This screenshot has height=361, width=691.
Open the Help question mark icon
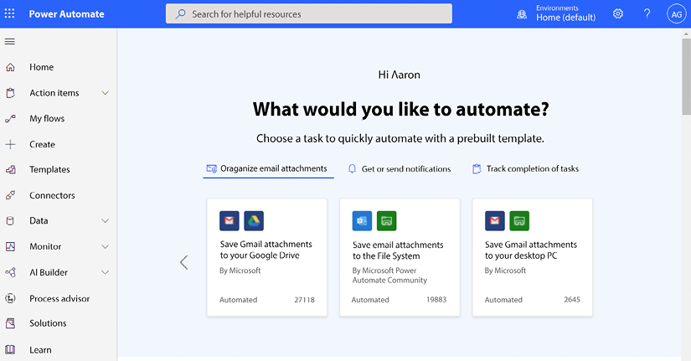click(x=647, y=13)
